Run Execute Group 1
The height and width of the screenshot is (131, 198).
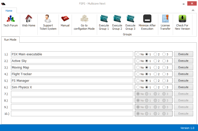point(104,19)
